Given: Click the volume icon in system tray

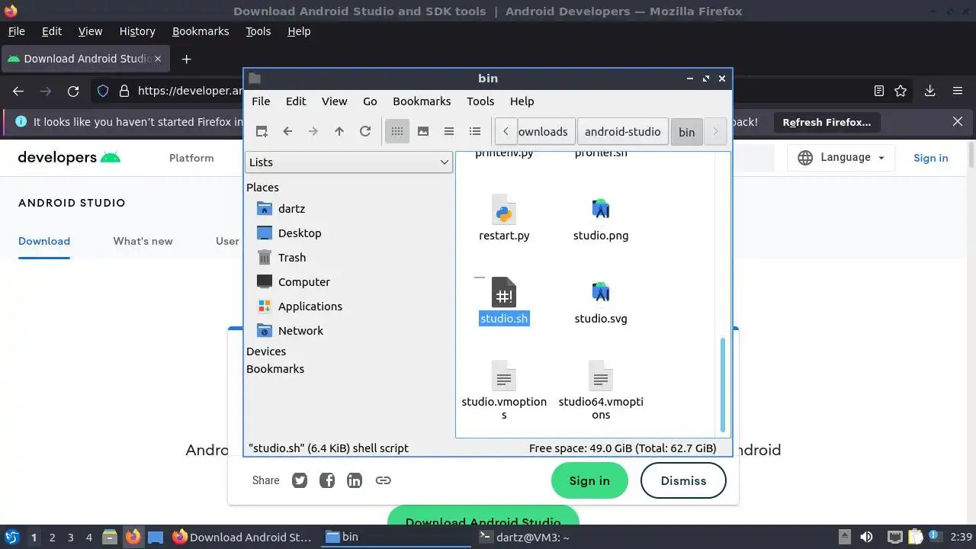Looking at the screenshot, I should [x=866, y=537].
